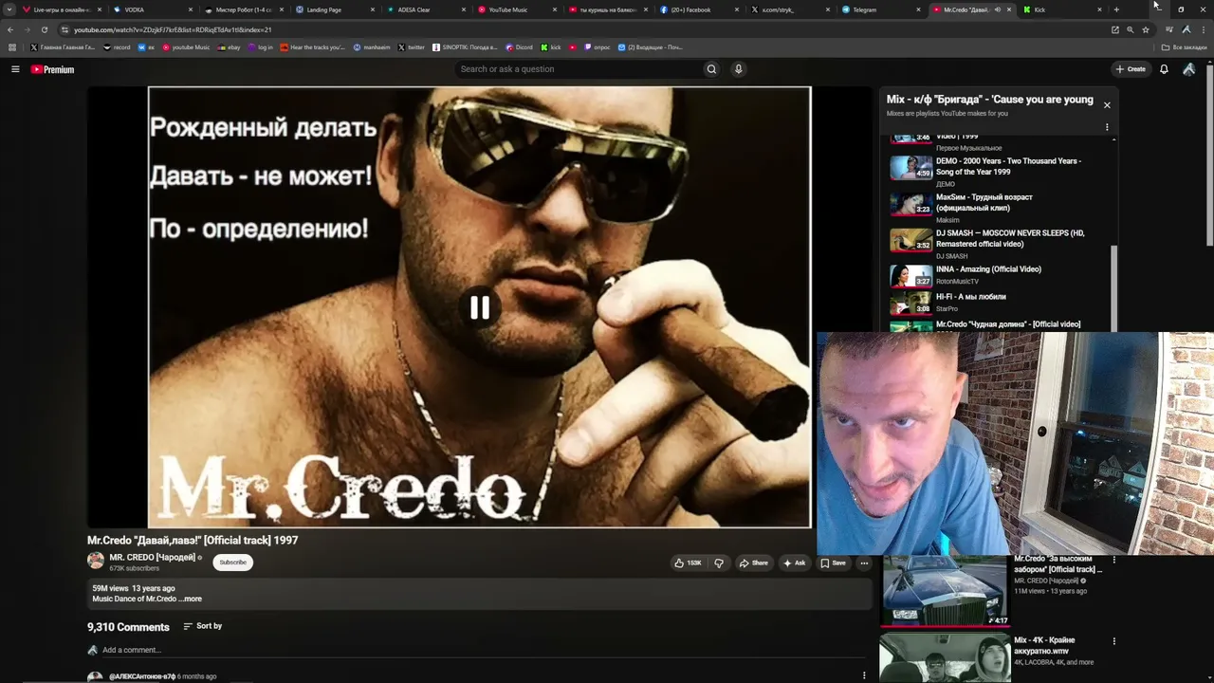Open a new browser tab
Image resolution: width=1214 pixels, height=683 pixels.
(x=1116, y=9)
